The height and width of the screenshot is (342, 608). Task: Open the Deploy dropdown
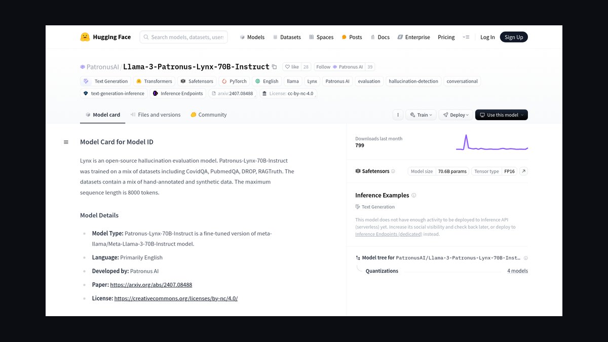click(x=456, y=115)
